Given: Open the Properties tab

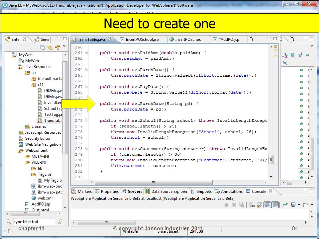Looking at the screenshot, I should (x=107, y=192).
